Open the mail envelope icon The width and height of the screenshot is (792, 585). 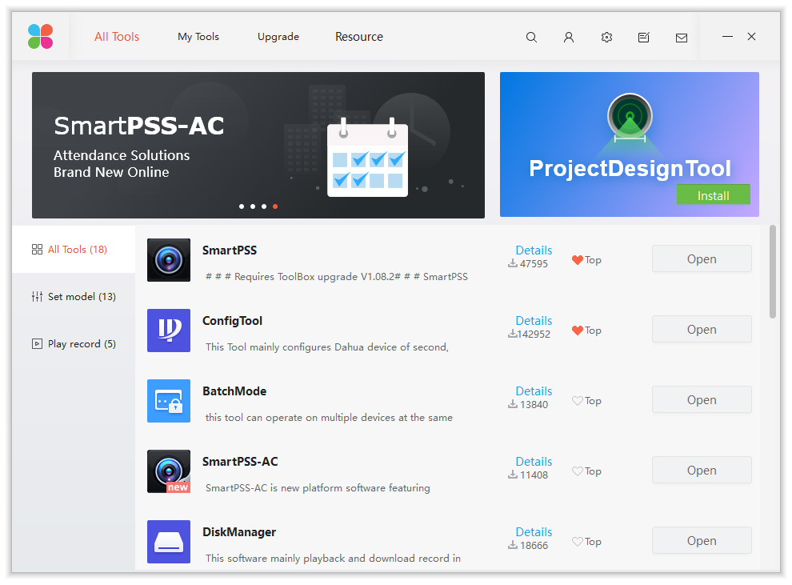point(682,38)
